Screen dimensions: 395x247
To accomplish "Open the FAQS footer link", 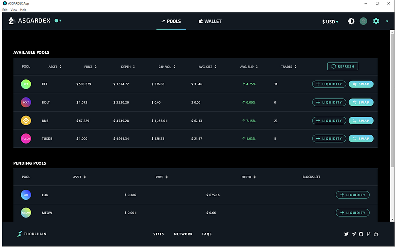I will pos(207,234).
